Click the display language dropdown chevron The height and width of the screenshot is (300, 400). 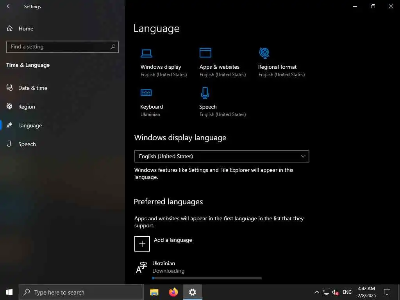(x=303, y=156)
